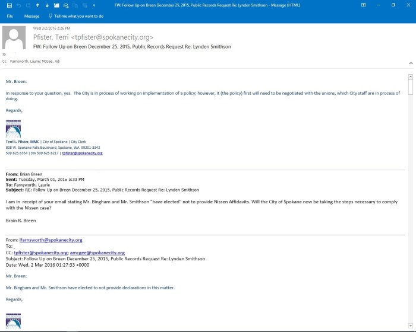Click the sender's profile picture placeholder
The image size is (416, 332).
pyautogui.click(x=14, y=38)
